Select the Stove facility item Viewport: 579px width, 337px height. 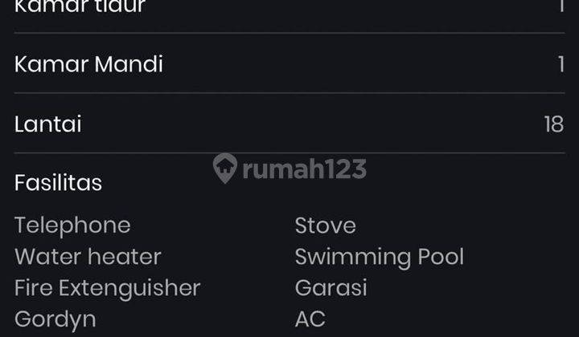click(326, 225)
